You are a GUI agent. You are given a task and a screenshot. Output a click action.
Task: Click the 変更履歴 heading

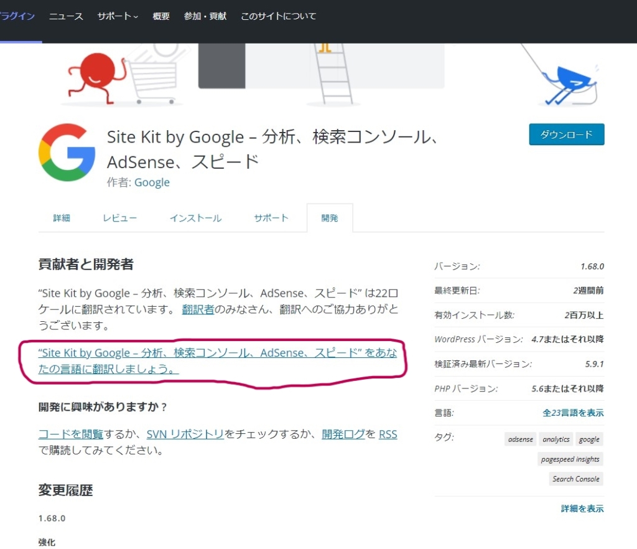65,490
